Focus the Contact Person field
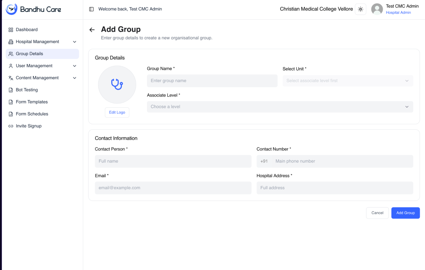Viewport: 425px width, 270px height. pyautogui.click(x=173, y=161)
